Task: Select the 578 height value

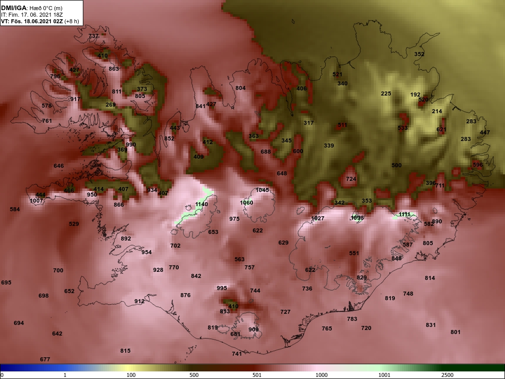Action: [x=46, y=106]
